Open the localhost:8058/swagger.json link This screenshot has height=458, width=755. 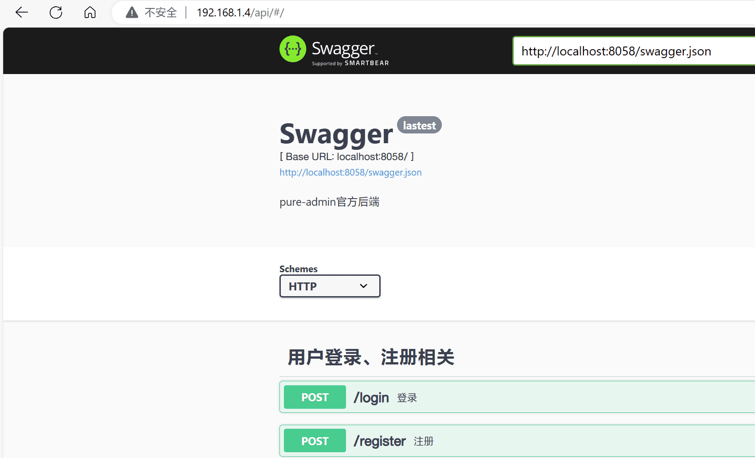[350, 172]
